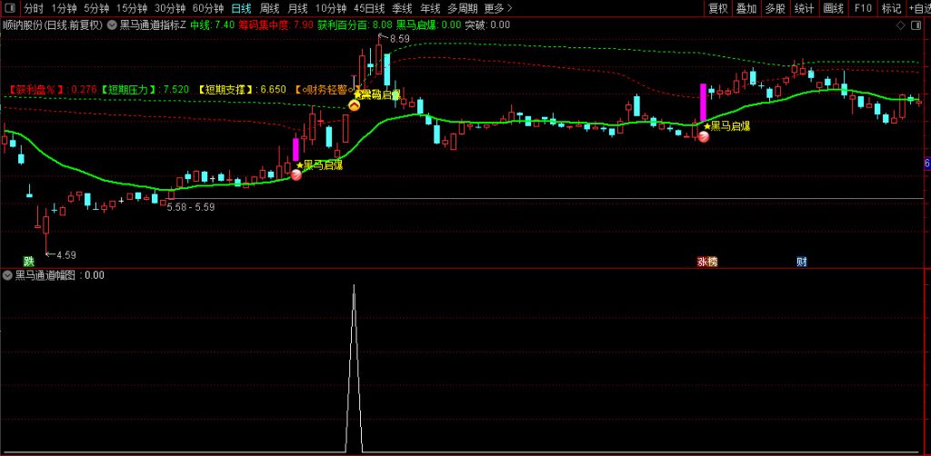Switch to the 周线 period tab
Viewport: 931px width, 456px height.
(x=269, y=8)
